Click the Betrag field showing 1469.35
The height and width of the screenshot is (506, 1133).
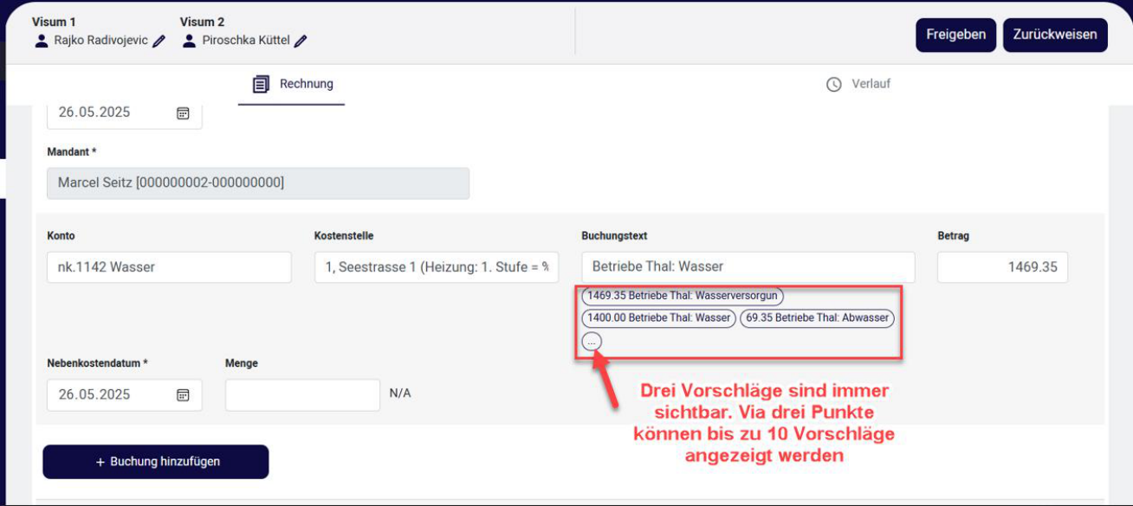1003,267
